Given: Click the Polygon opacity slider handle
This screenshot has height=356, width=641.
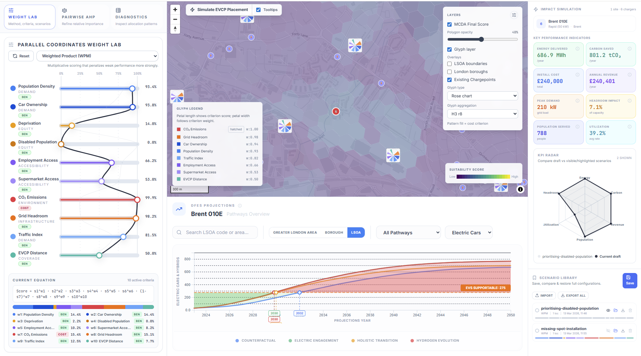Looking at the screenshot, I should click(x=481, y=39).
